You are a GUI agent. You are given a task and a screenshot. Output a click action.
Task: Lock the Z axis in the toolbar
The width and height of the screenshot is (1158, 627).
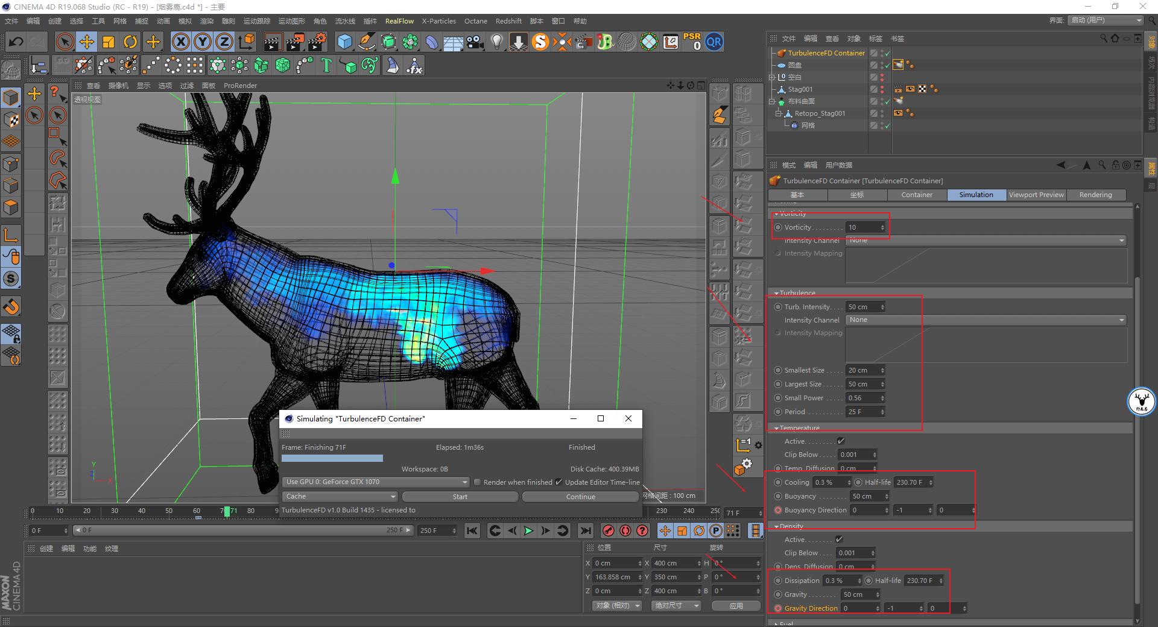[223, 42]
